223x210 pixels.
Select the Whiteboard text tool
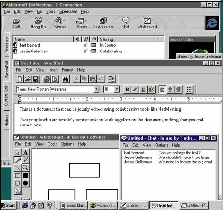[25, 152]
